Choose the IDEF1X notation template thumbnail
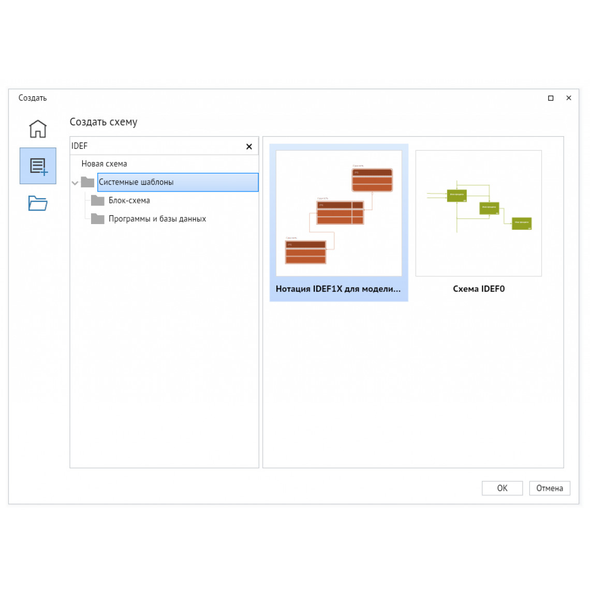 [338, 213]
